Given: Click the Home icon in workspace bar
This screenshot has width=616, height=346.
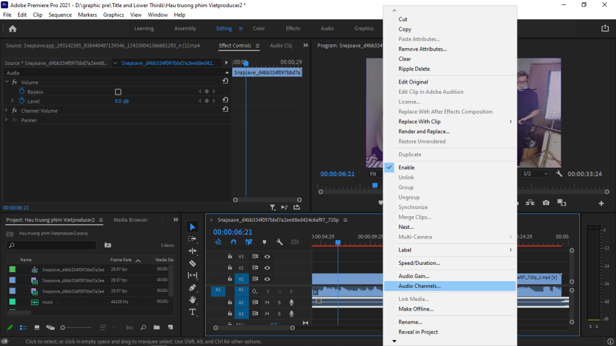Looking at the screenshot, I should tap(13, 28).
